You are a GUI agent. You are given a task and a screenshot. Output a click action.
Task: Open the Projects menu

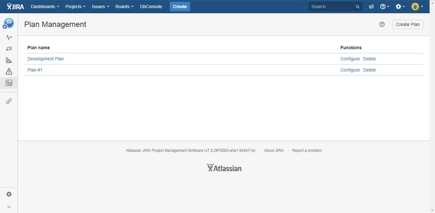[75, 7]
